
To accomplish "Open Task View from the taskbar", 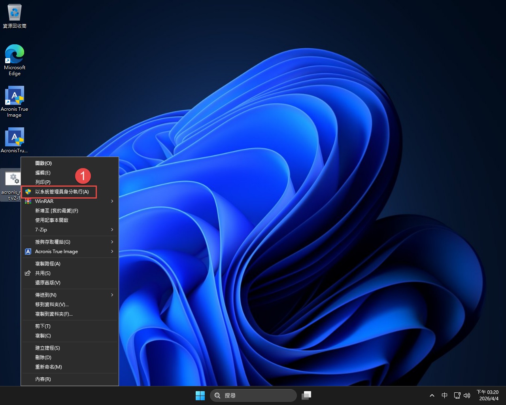I will point(306,396).
